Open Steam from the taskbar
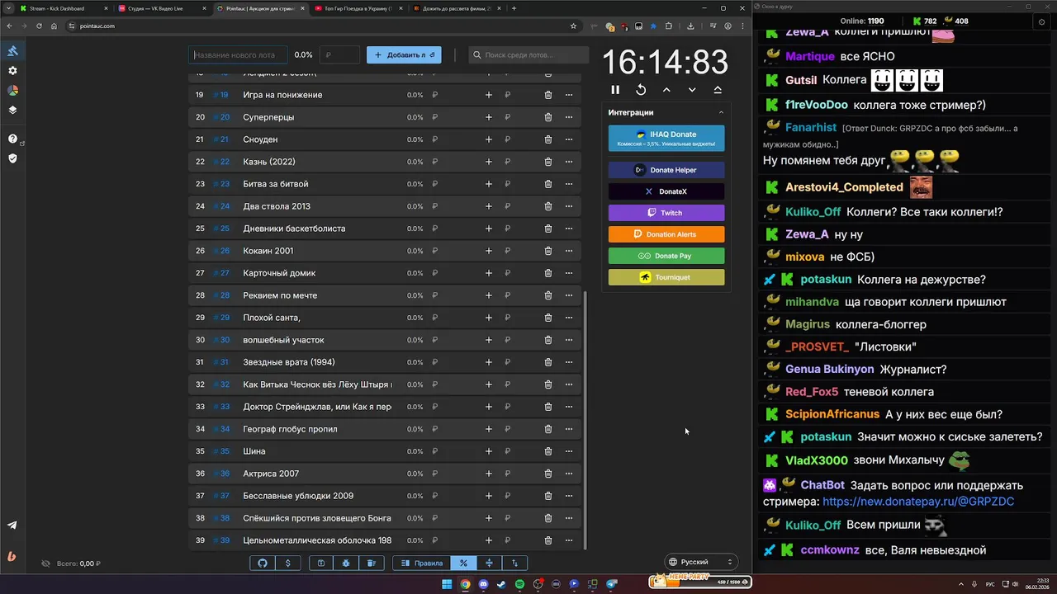Screen dimensions: 1057x594 point(501,584)
